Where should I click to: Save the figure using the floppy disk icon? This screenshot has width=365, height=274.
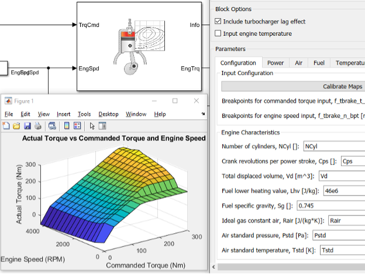[x=26, y=125]
